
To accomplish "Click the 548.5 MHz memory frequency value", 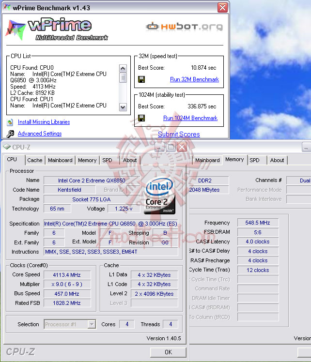I will [x=258, y=223].
